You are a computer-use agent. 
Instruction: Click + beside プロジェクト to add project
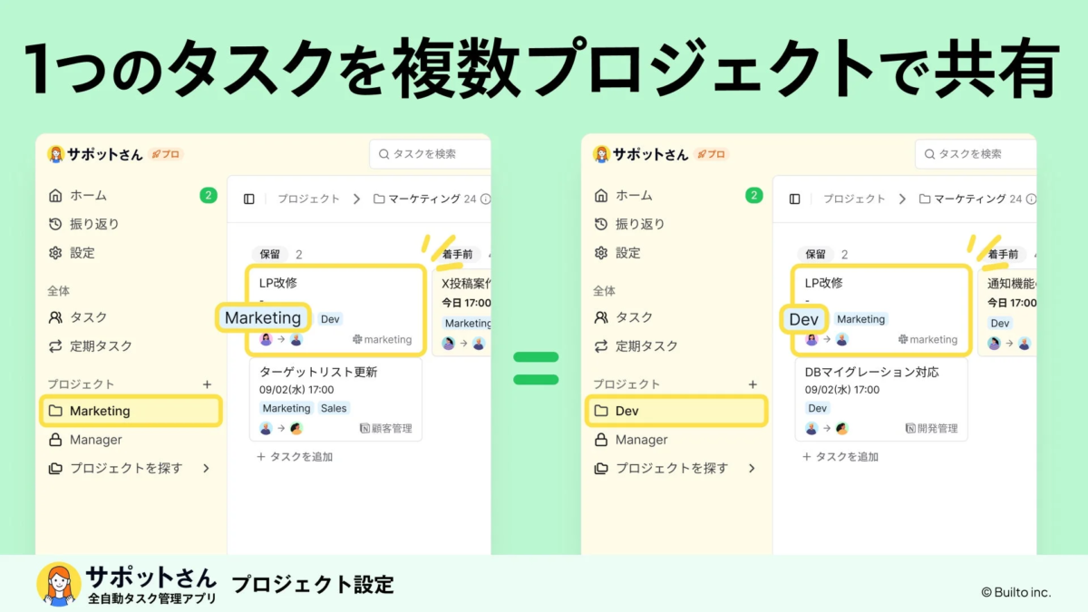[x=208, y=384]
